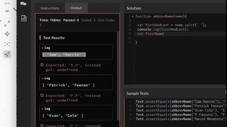Screen dimensions: 227x127
Task: Click the error icon beside Expected 'S.H'
Action: (x=42, y=65)
